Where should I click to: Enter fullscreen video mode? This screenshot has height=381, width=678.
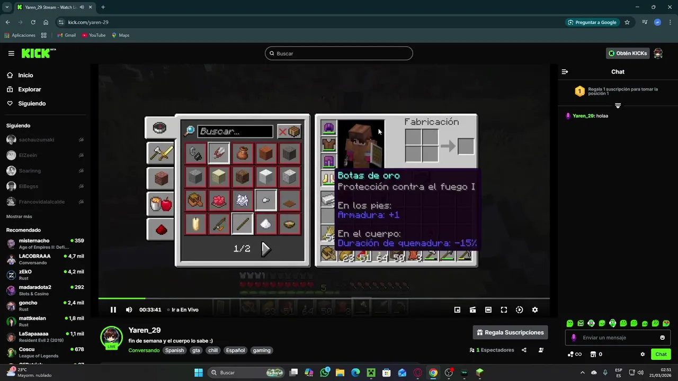[504, 310]
